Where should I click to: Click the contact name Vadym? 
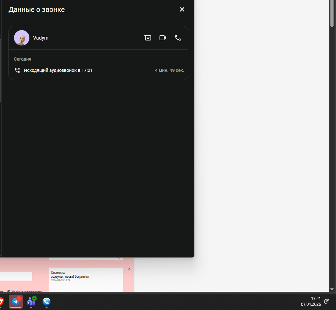(41, 38)
